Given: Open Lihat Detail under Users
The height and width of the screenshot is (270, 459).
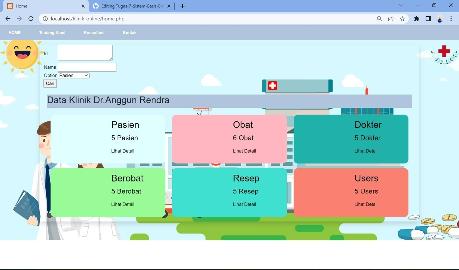Looking at the screenshot, I should point(366,204).
